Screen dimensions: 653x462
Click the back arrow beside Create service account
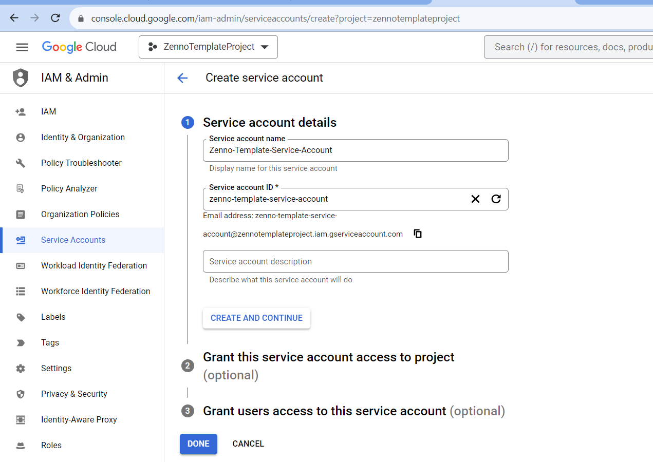point(182,78)
